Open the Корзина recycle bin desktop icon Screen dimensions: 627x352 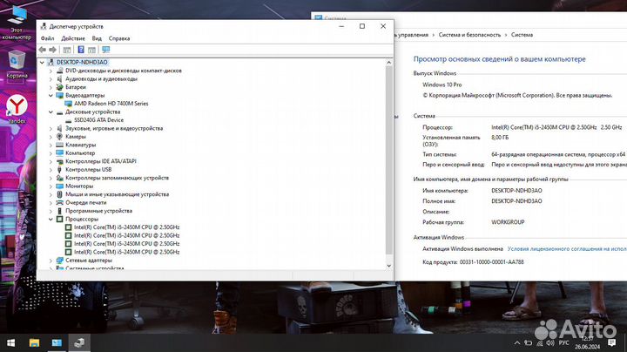tap(17, 64)
